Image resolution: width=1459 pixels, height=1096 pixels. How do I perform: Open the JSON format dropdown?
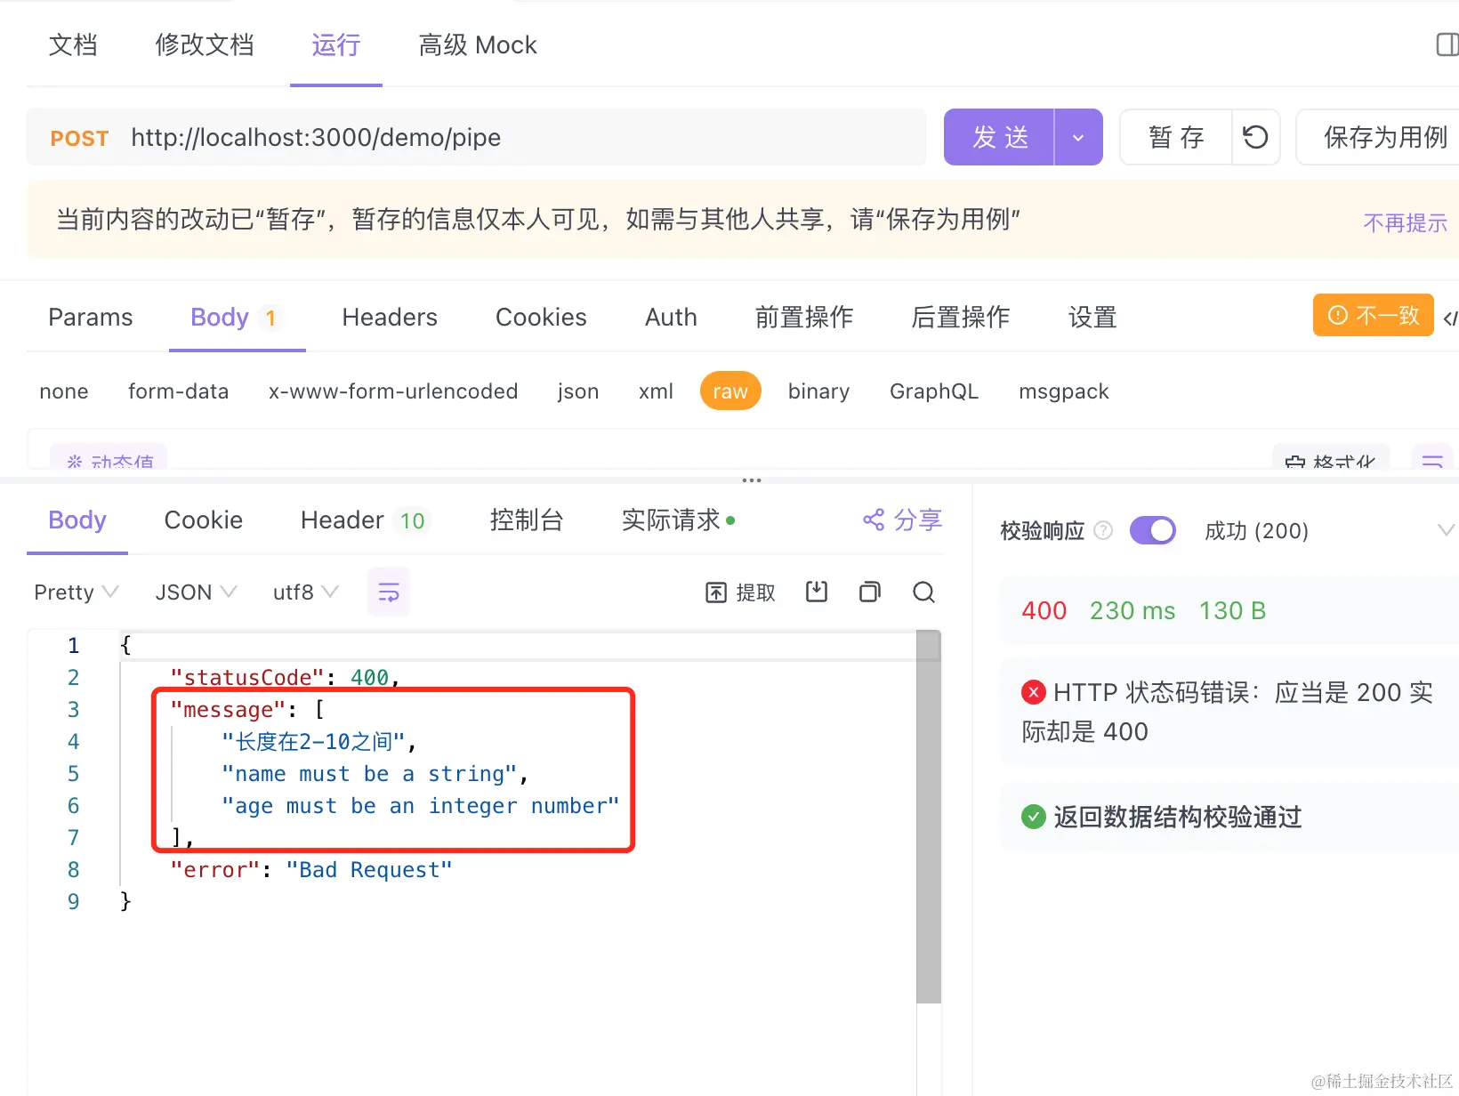click(x=196, y=592)
